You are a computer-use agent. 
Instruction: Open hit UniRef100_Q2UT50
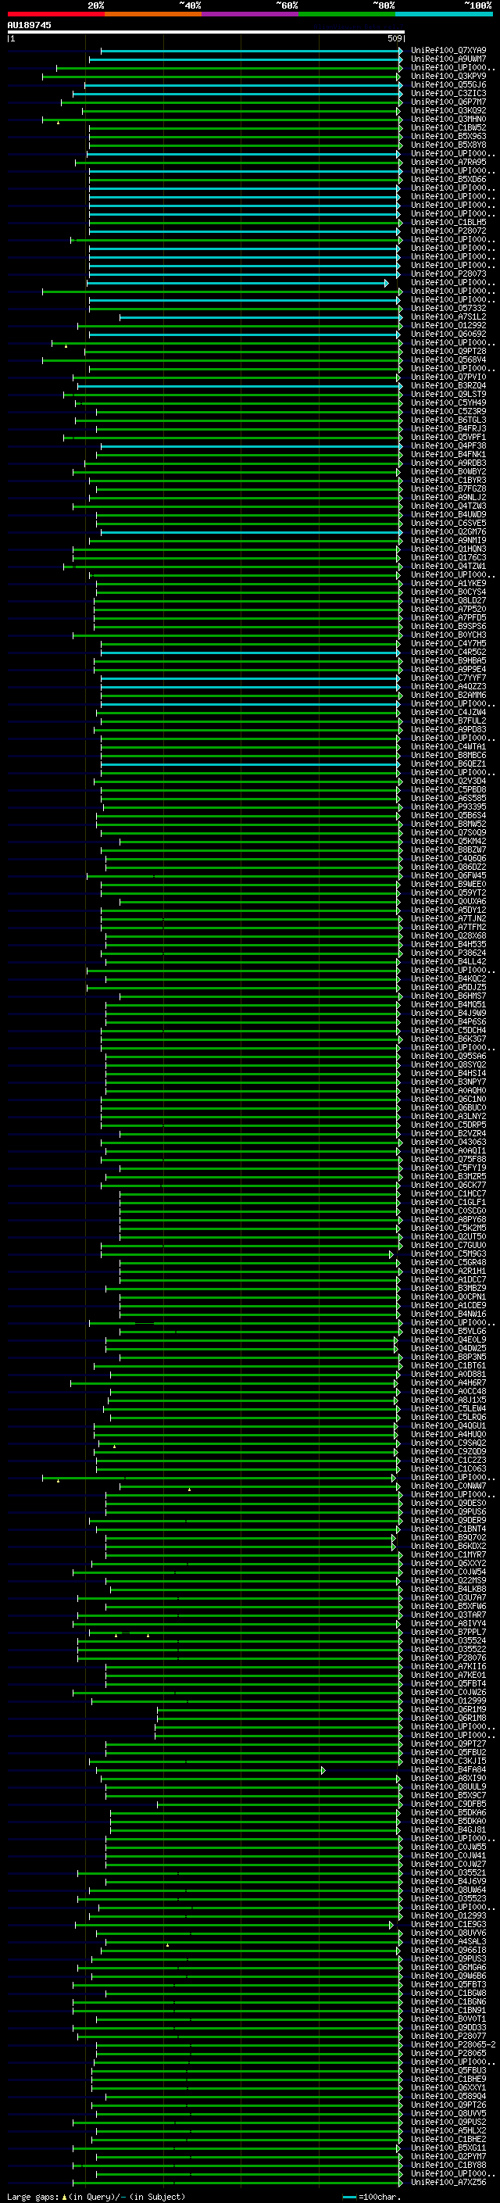[448, 1236]
